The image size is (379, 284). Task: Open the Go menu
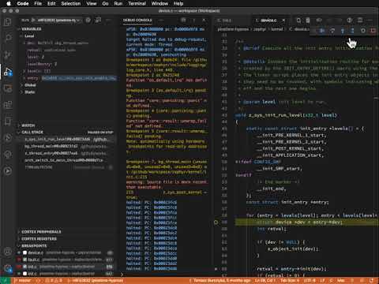click(x=105, y=3)
